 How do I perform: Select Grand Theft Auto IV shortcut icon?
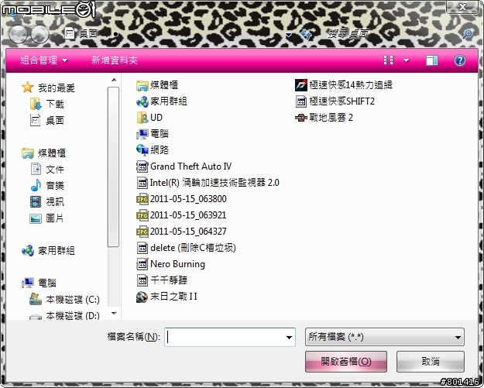point(142,167)
